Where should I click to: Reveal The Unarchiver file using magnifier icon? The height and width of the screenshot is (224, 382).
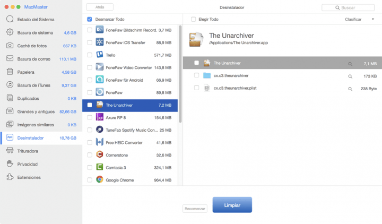350,64
